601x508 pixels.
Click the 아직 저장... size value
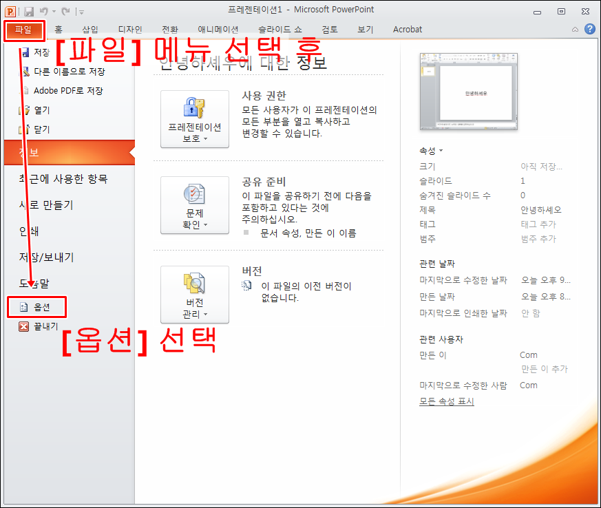541,167
